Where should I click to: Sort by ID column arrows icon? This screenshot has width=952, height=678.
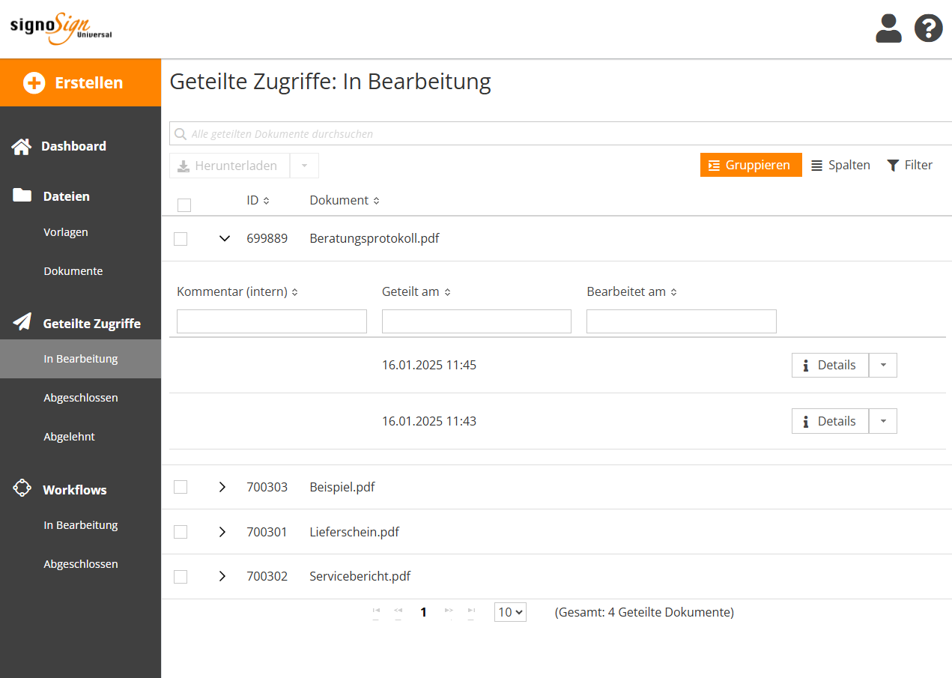(266, 201)
